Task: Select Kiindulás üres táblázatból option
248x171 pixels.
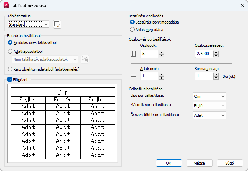Action: (10, 42)
